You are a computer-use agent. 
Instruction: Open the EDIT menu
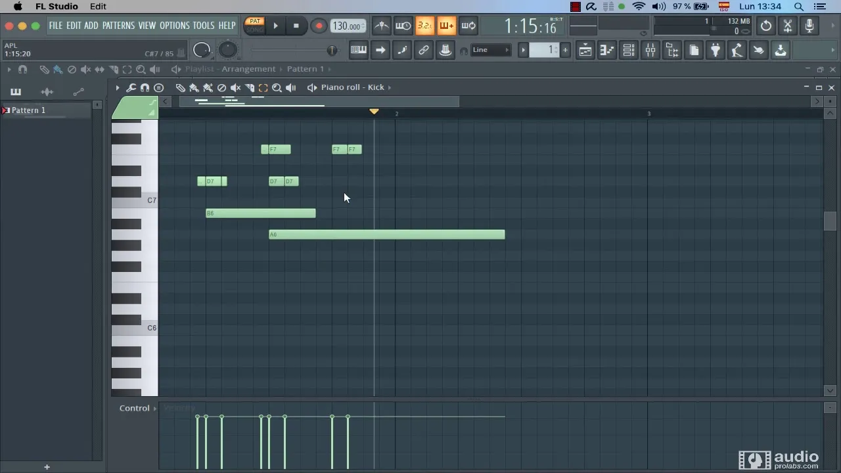pos(73,26)
